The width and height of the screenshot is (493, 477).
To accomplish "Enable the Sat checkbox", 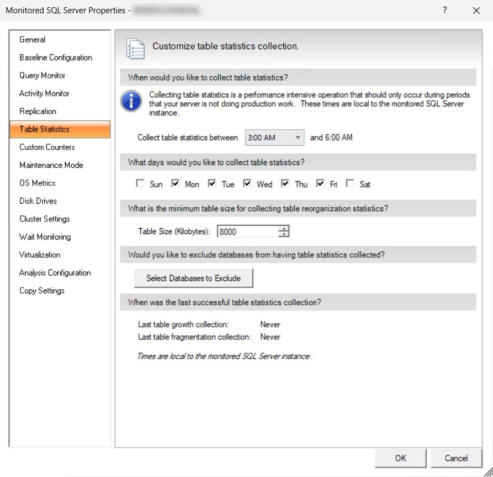I will click(x=350, y=184).
